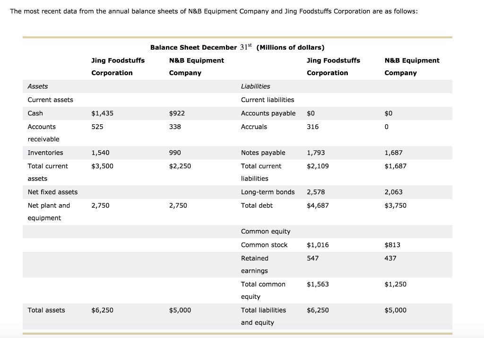Select the Total debt $4,687 cell
The width and height of the screenshot is (484, 338).
pyautogui.click(x=318, y=206)
